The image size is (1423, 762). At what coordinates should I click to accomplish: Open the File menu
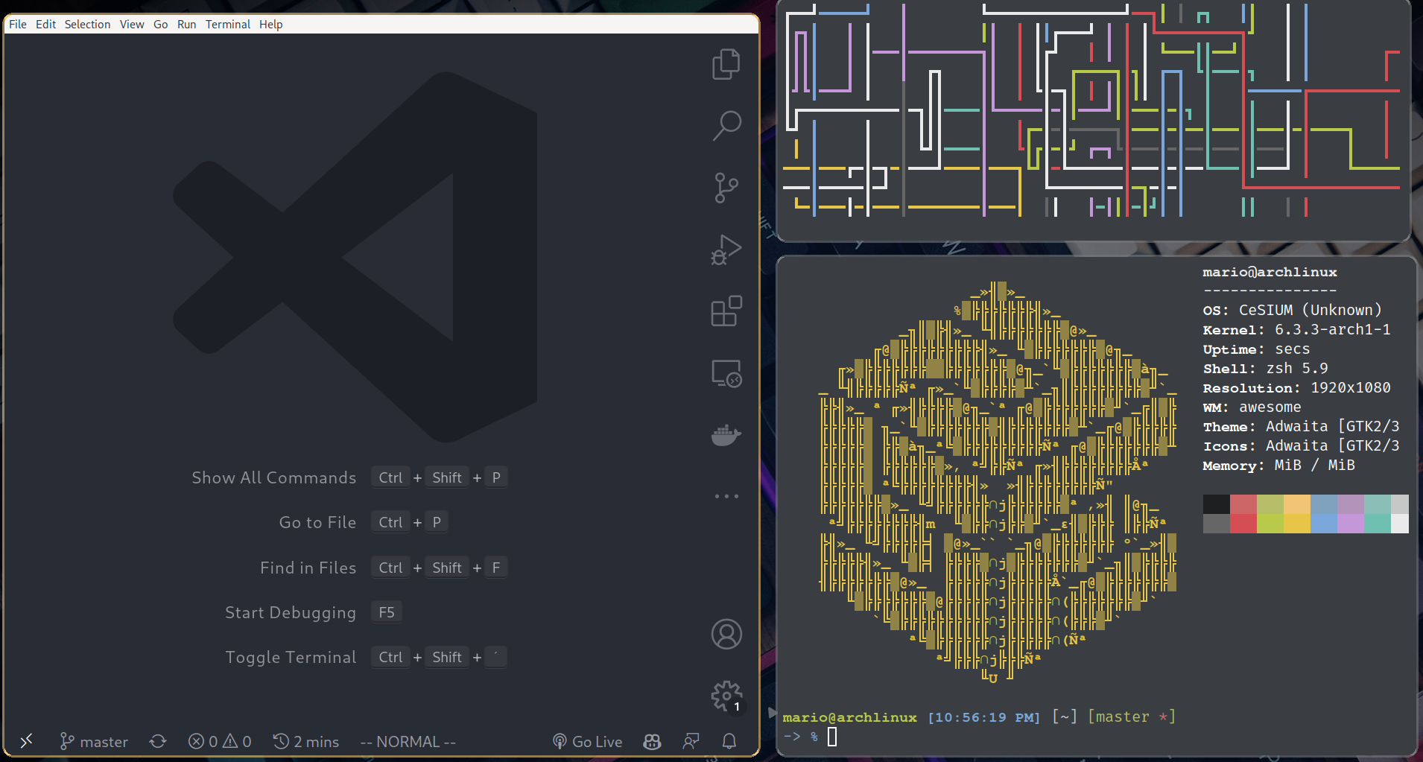click(18, 24)
